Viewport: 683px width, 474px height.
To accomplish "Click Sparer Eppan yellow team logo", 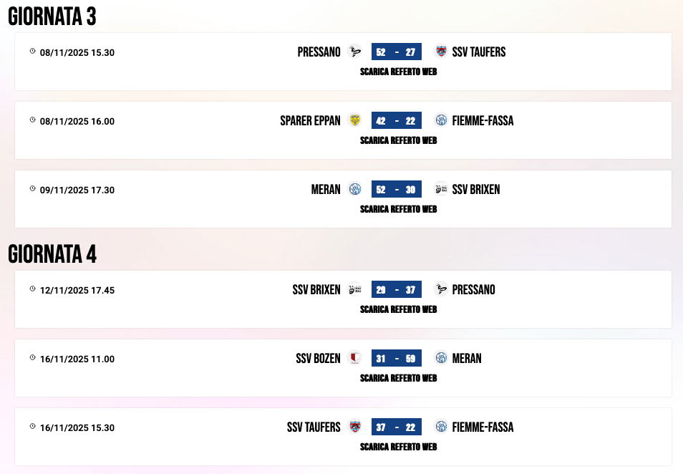I will pyautogui.click(x=354, y=120).
